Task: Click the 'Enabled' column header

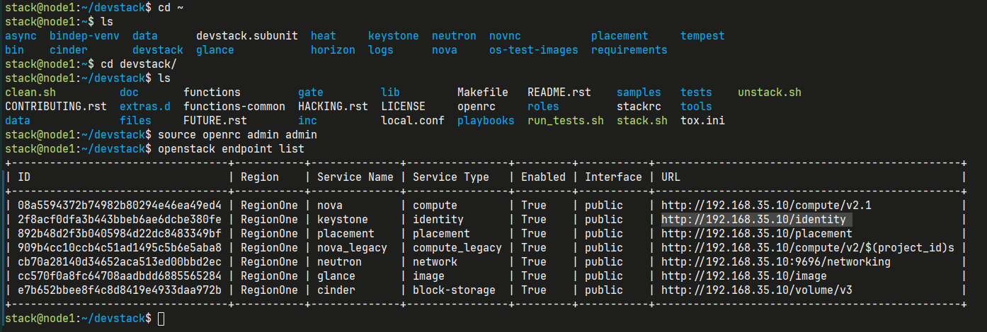Action: pyautogui.click(x=543, y=177)
